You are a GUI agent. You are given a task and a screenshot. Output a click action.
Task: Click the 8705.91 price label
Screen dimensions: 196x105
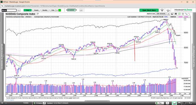[136, 37]
